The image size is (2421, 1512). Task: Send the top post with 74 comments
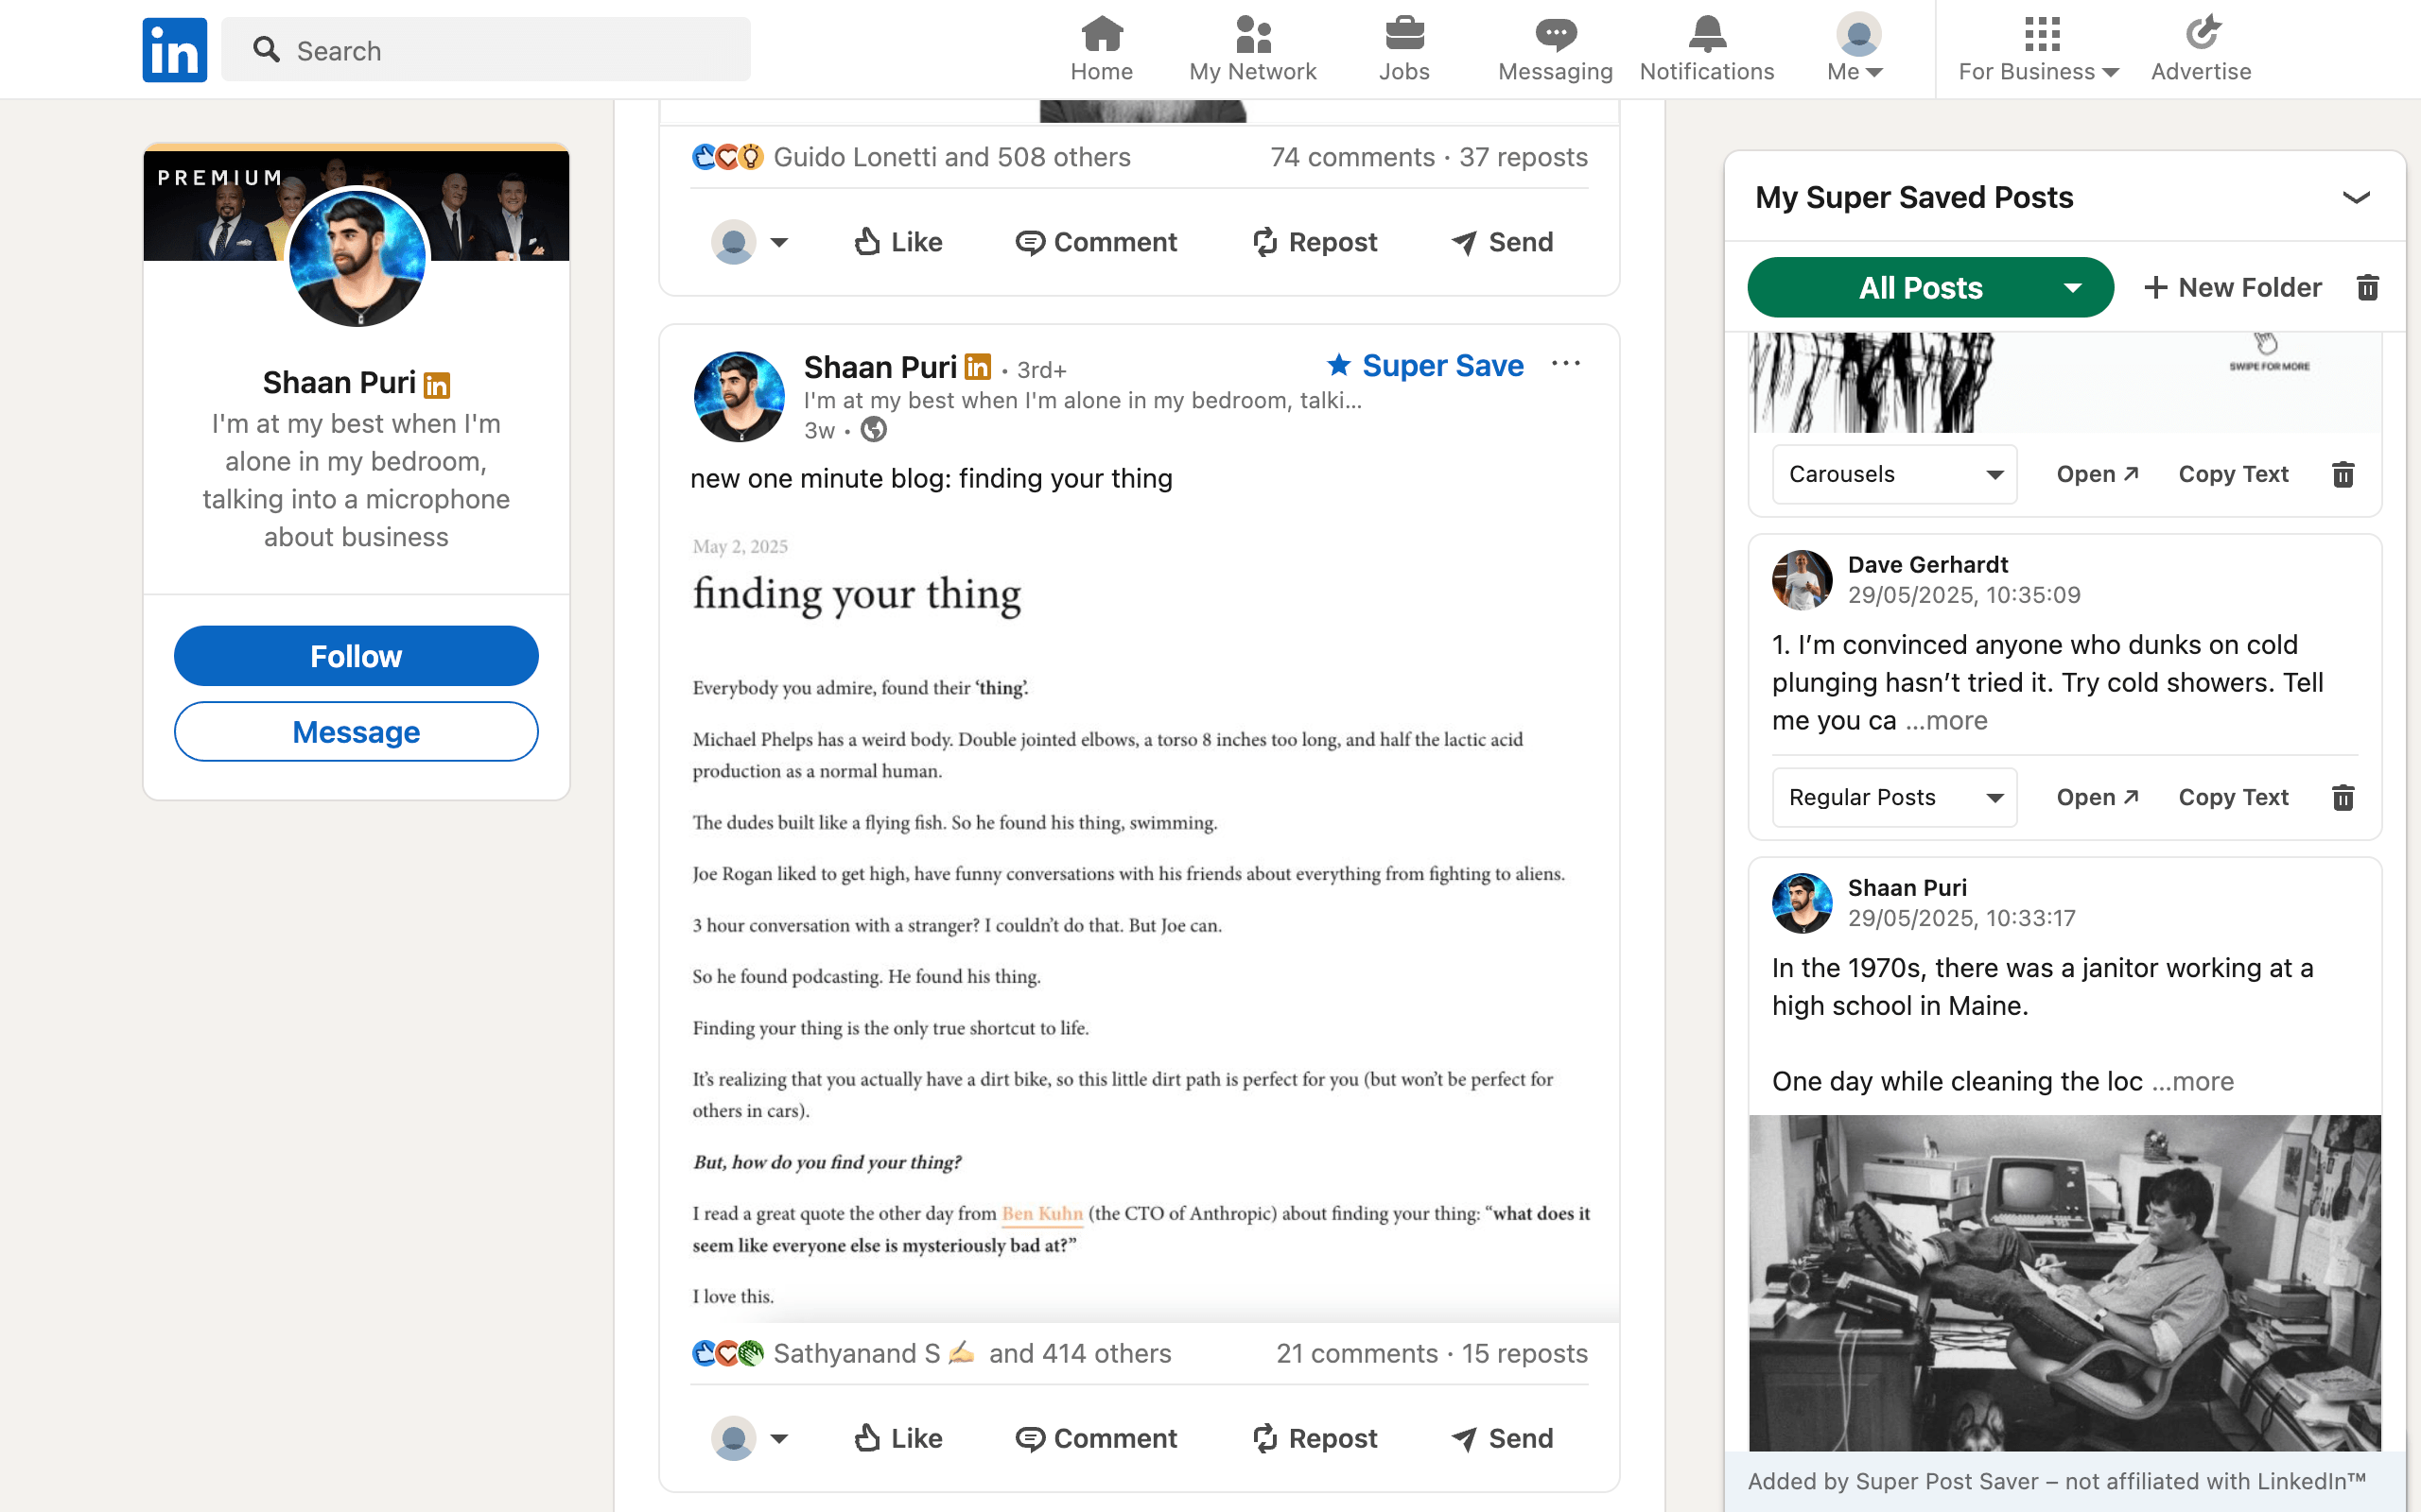(x=1502, y=242)
